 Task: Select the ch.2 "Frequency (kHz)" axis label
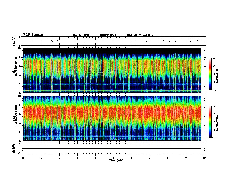tap(16, 115)
